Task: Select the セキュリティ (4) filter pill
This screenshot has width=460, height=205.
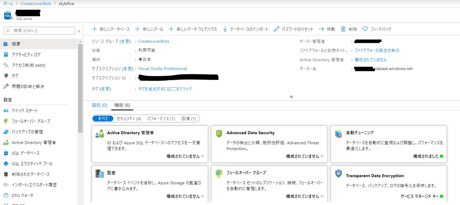Action: pyautogui.click(x=129, y=119)
